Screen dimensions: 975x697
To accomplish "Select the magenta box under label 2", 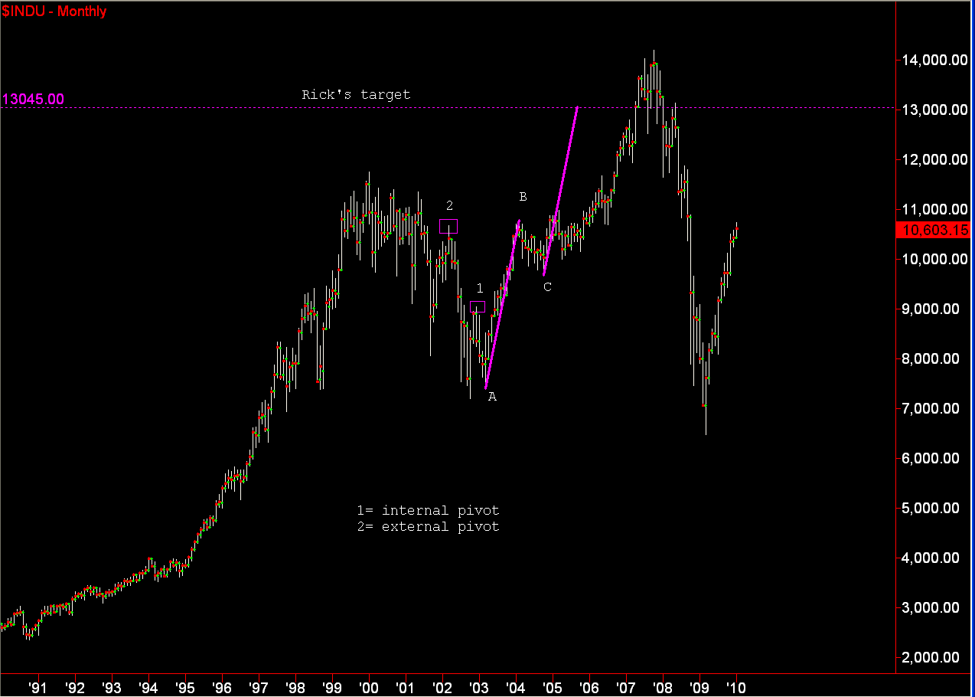I will pyautogui.click(x=448, y=226).
